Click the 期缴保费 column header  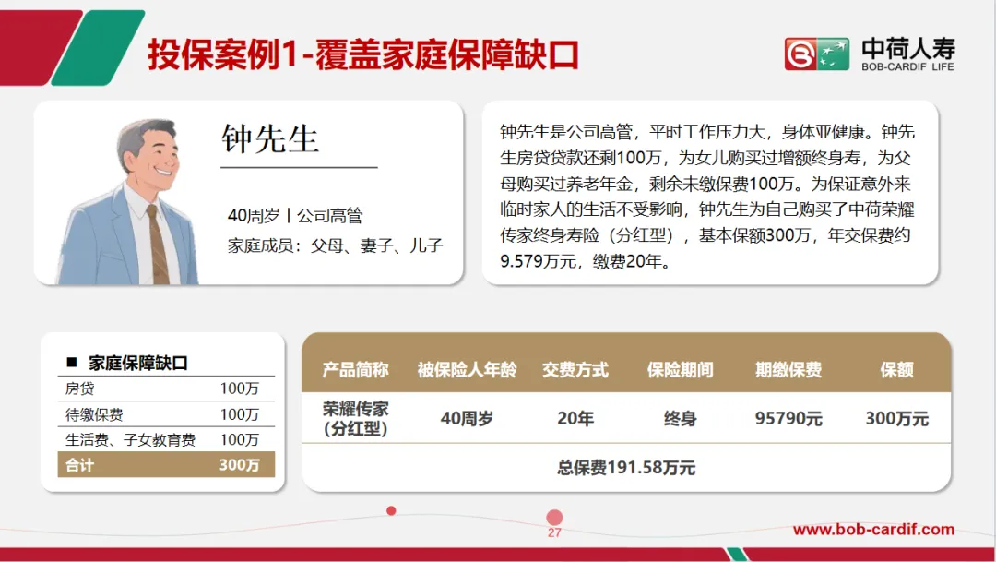788,369
